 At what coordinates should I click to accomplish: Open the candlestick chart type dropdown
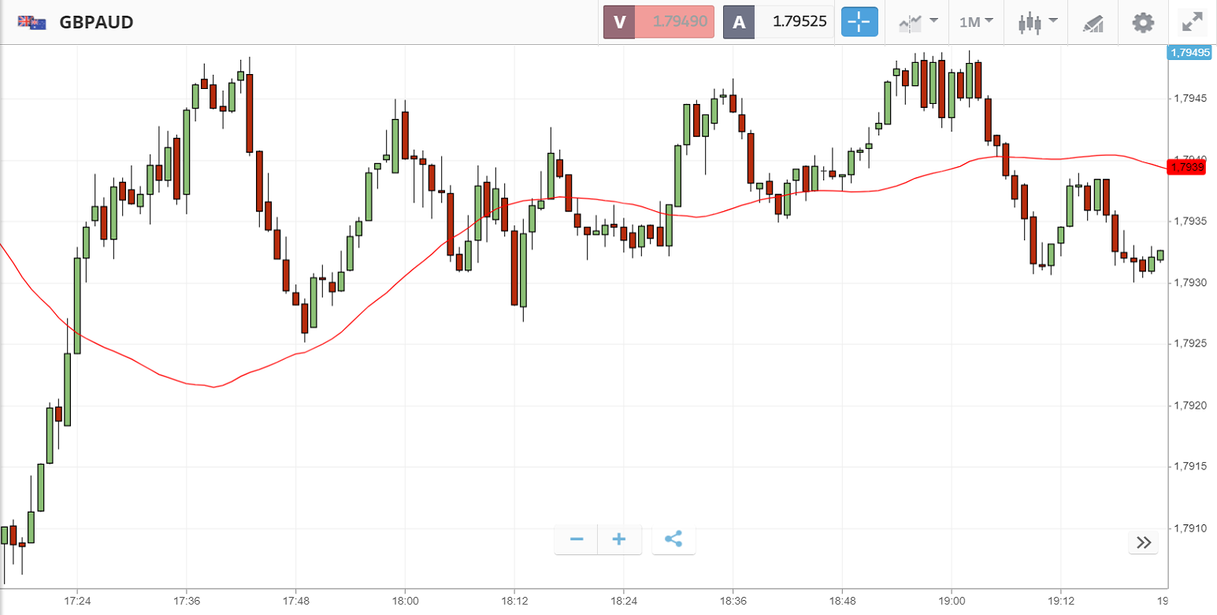coord(1037,22)
